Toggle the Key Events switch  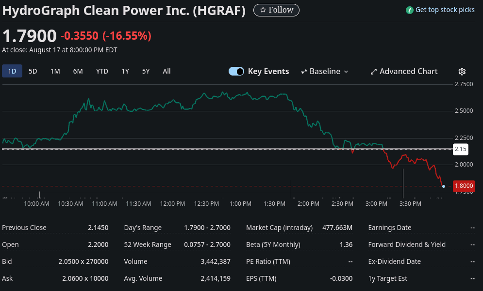(x=236, y=72)
